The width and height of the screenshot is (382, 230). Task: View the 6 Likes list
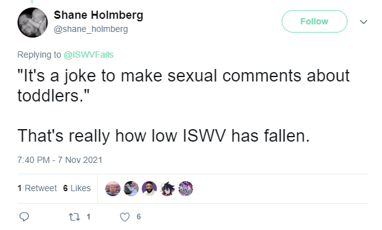coord(77,188)
